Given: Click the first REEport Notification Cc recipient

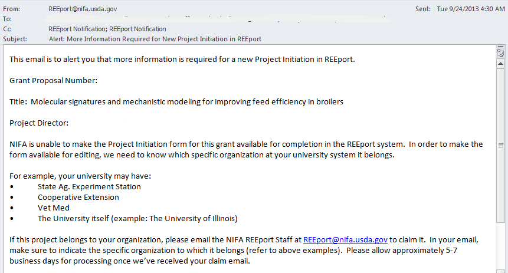Looking at the screenshot, I should click(x=77, y=29).
